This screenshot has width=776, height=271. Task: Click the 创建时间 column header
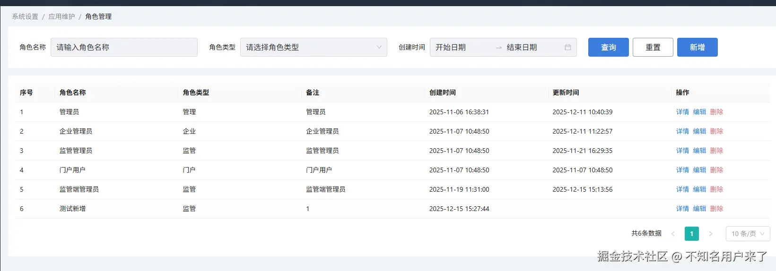click(x=443, y=93)
